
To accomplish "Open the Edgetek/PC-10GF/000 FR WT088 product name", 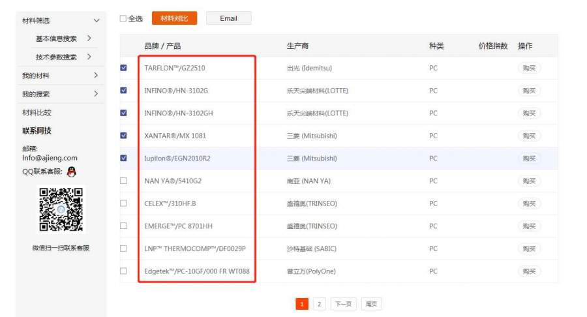I will tap(197, 271).
